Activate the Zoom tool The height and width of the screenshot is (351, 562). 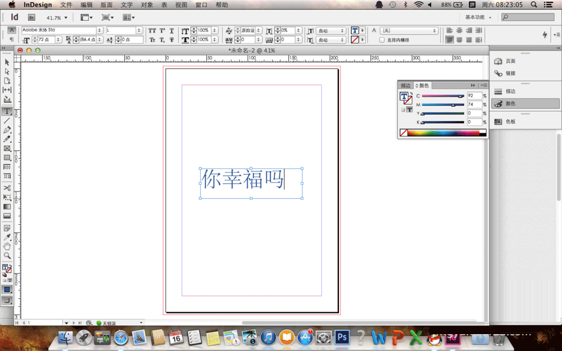pyautogui.click(x=7, y=254)
